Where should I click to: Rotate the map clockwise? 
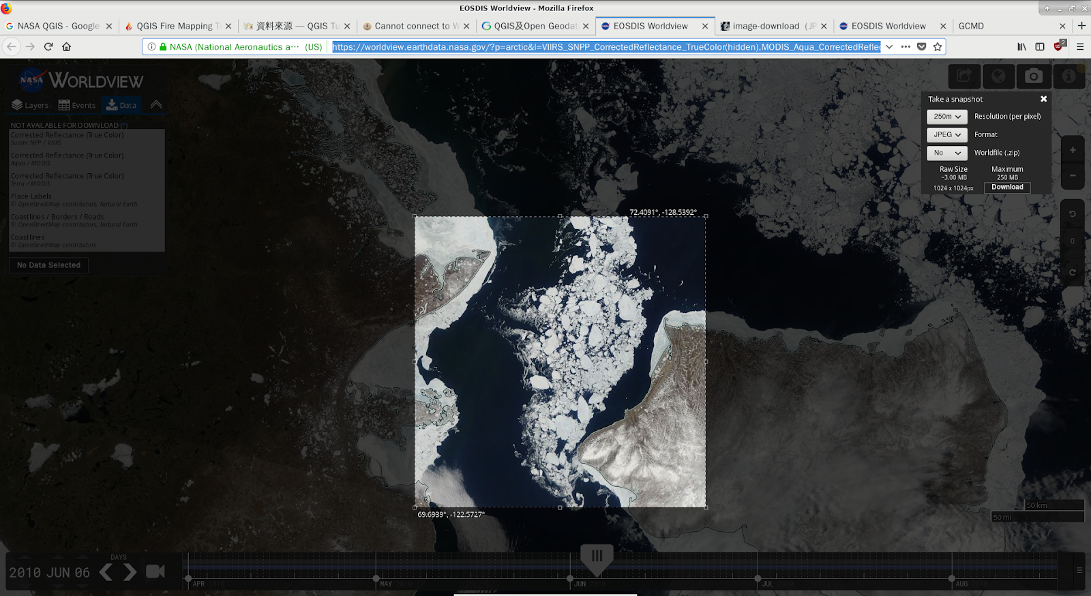(1073, 273)
